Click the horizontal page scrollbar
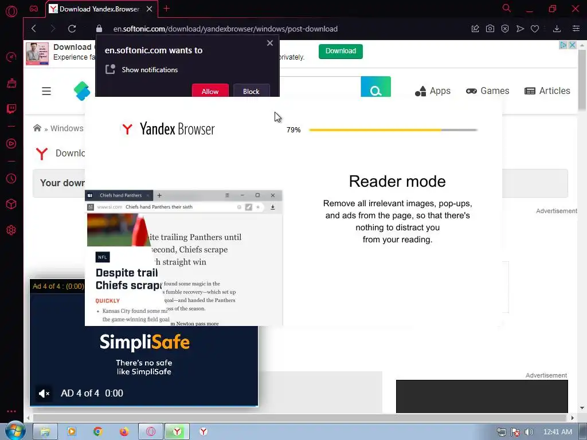This screenshot has width=587, height=440. [299, 418]
